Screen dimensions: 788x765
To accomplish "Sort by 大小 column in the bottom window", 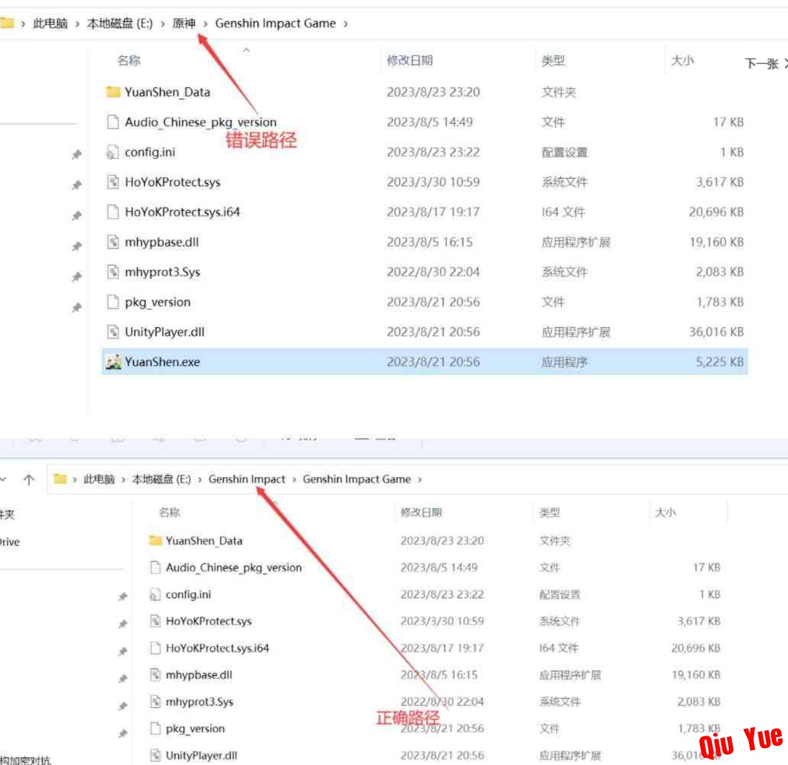I will (x=665, y=512).
